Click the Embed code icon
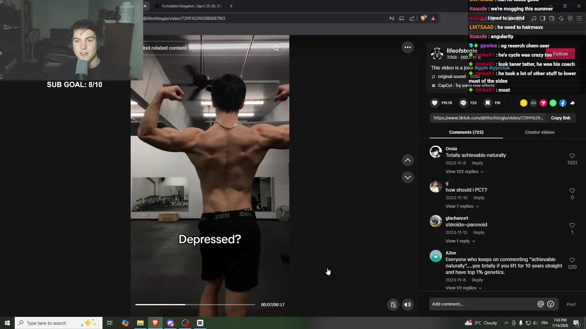Screen dimensions: 586x329 [x=533, y=103]
